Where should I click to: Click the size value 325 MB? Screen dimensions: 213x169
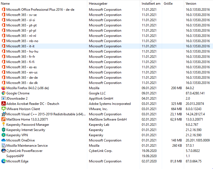176,104
